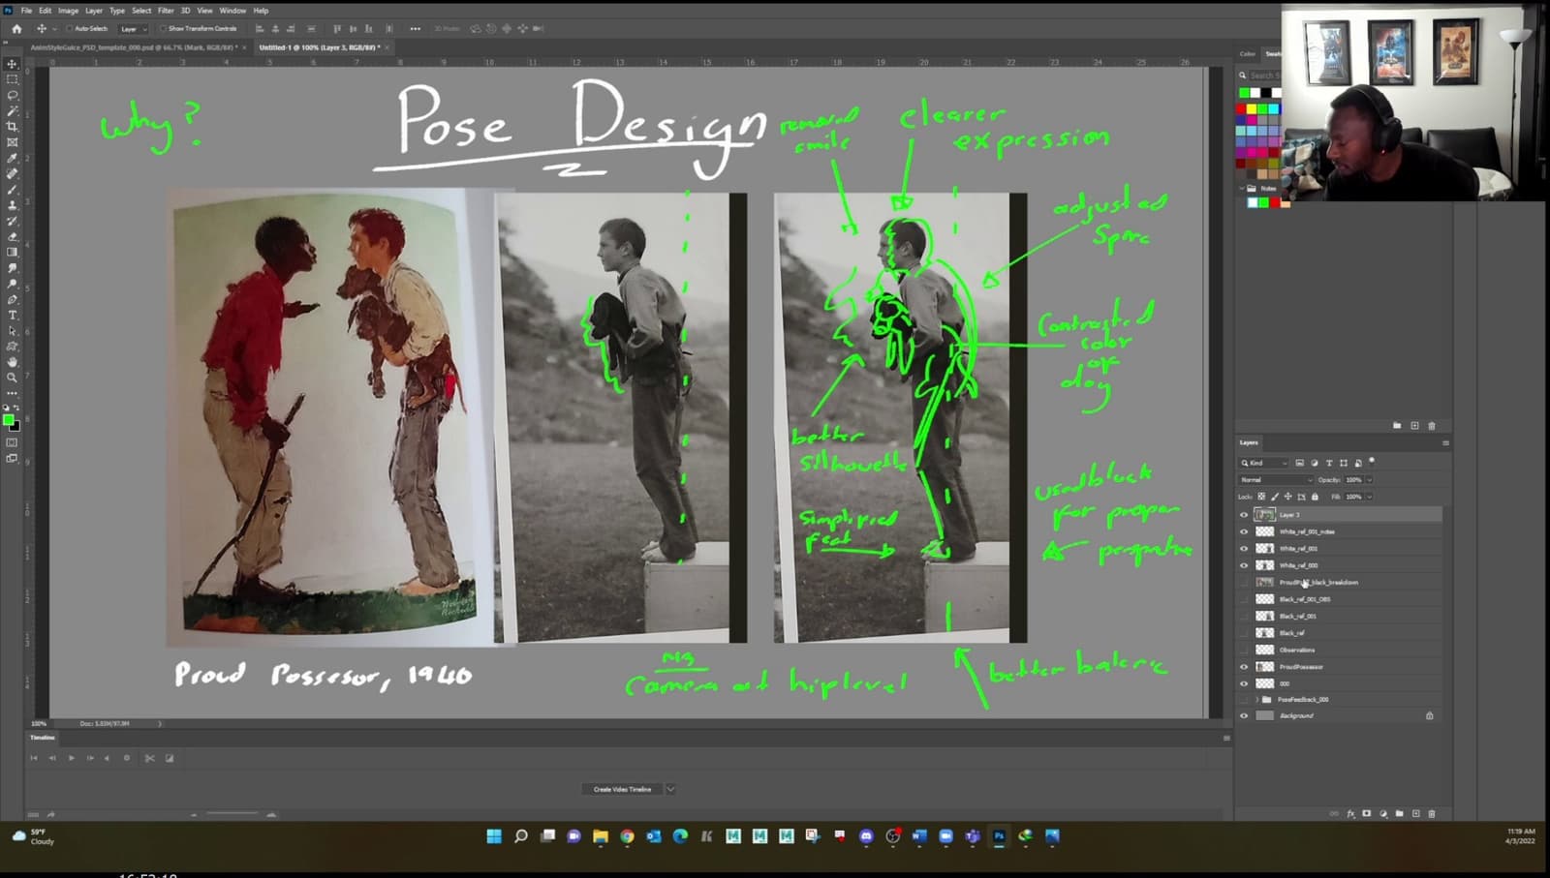This screenshot has height=878, width=1550.
Task: Open the Opacity value dropdown arrow
Action: 1369,480
